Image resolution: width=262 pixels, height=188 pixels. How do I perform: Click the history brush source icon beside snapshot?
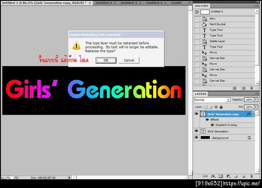(197, 12)
